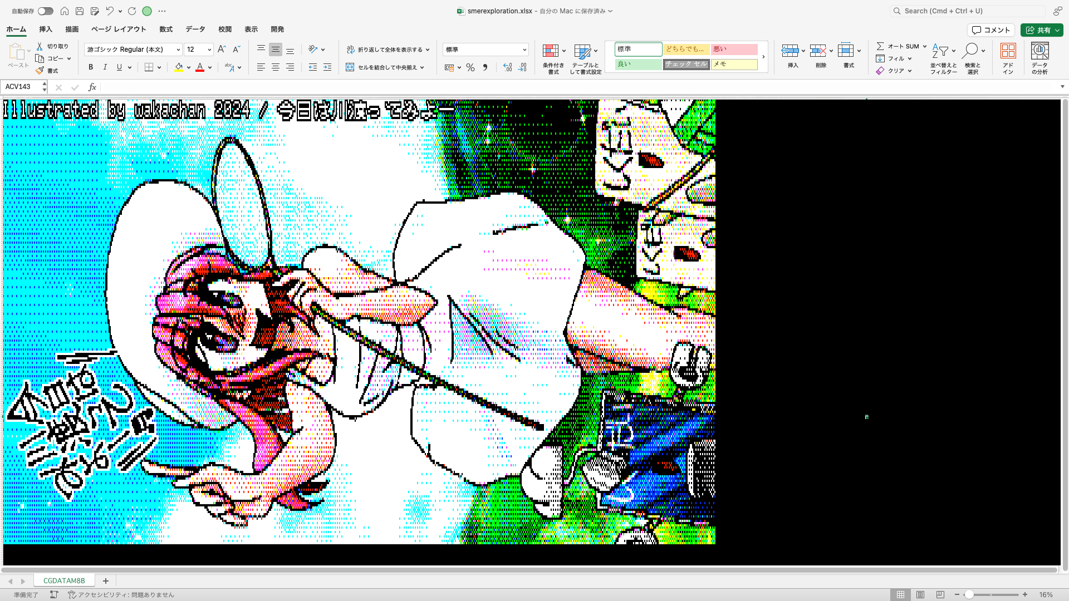Click the Redo arrow icon
Viewport: 1069px width, 601px height.
point(132,11)
